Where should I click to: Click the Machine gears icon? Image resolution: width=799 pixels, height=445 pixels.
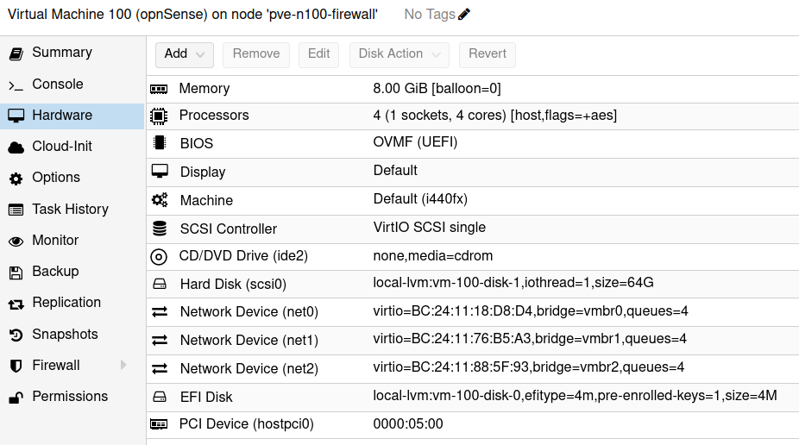pyautogui.click(x=159, y=200)
